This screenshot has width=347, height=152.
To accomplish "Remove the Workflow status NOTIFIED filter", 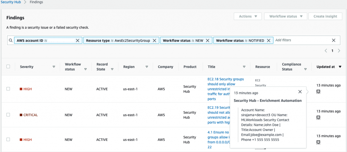I will point(268,40).
